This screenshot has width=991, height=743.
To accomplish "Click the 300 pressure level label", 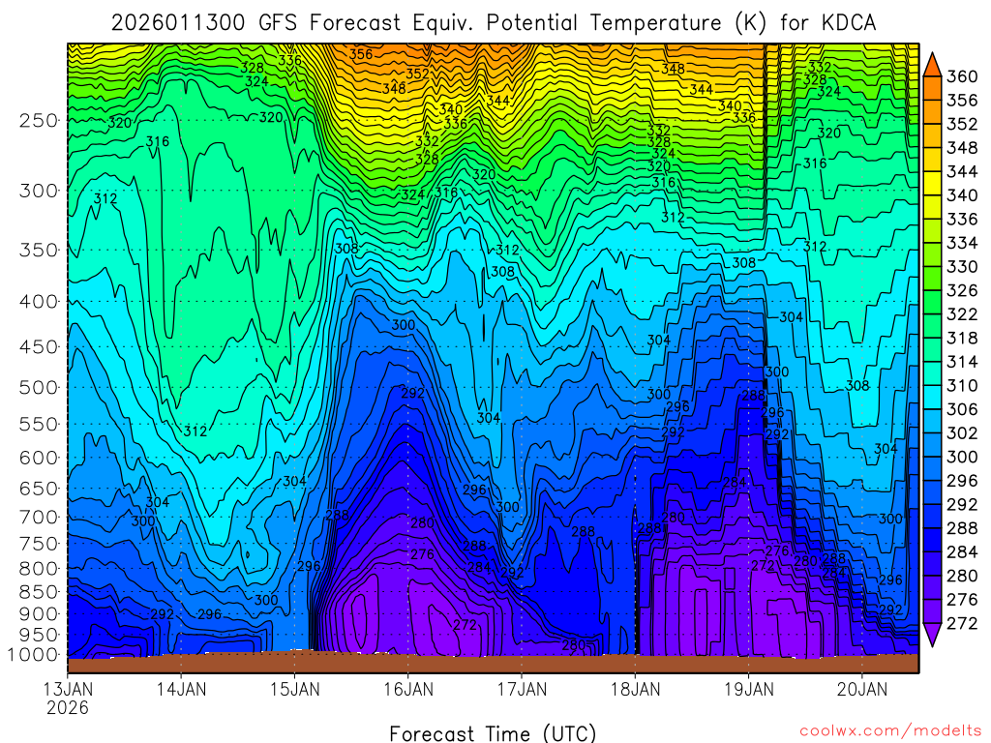I will 39,191.
